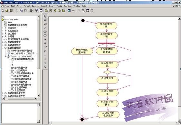This screenshot has width=181, height=125.
Task: Click the Browse Deployment Diagram icon
Action: coord(63,11)
